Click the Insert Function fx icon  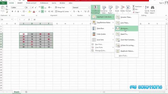(x=29, y=20)
